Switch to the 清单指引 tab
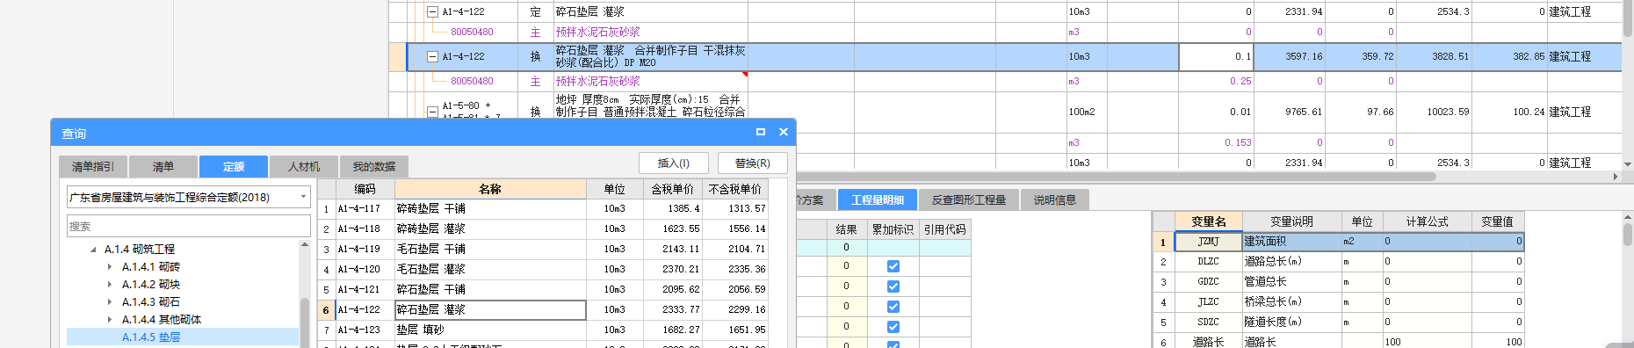Screen dimensions: 1634x348 pos(93,166)
